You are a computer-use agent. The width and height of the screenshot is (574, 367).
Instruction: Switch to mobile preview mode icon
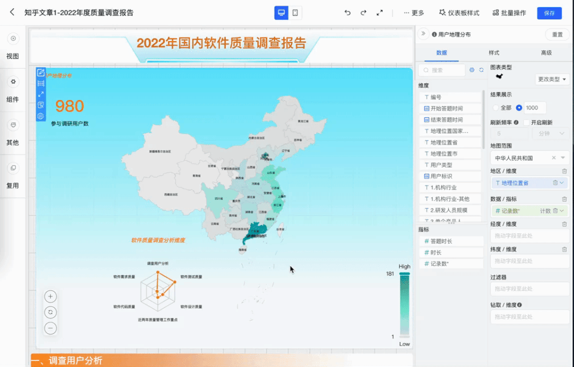click(x=294, y=12)
